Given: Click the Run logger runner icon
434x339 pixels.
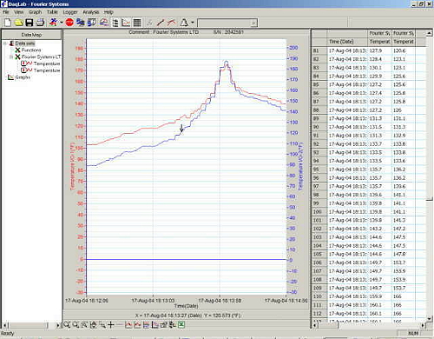Looking at the screenshot, I should (53, 23).
